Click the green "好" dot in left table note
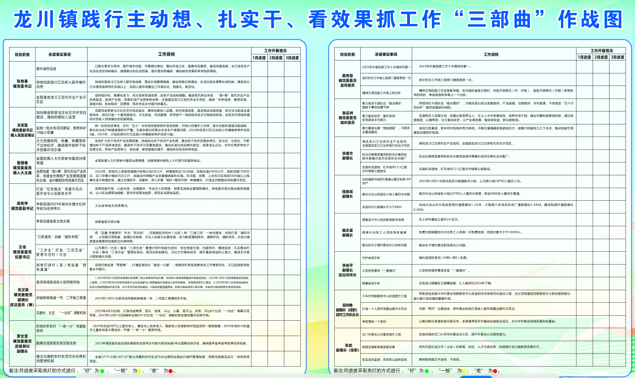 [102, 371]
